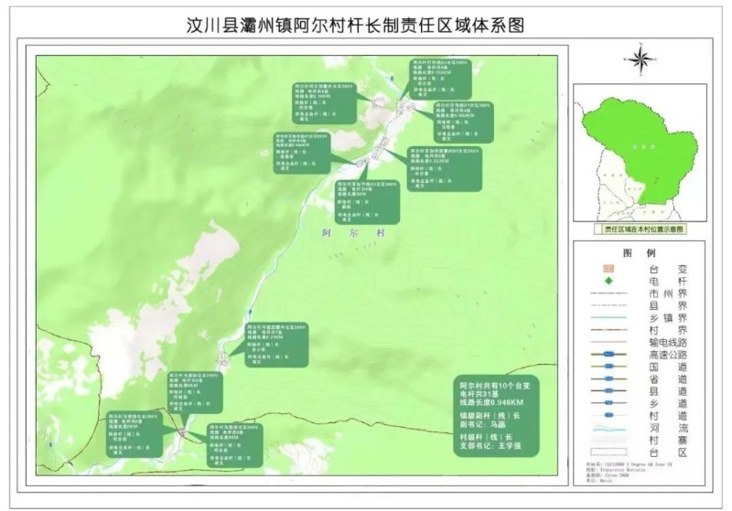Click the 巴夺组A2台区 callout box
Image resolution: width=732 pixels, height=511 pixels.
pyautogui.click(x=440, y=79)
